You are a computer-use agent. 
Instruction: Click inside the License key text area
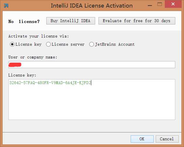tap(92, 100)
